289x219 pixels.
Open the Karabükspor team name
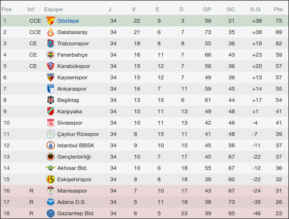click(x=73, y=66)
